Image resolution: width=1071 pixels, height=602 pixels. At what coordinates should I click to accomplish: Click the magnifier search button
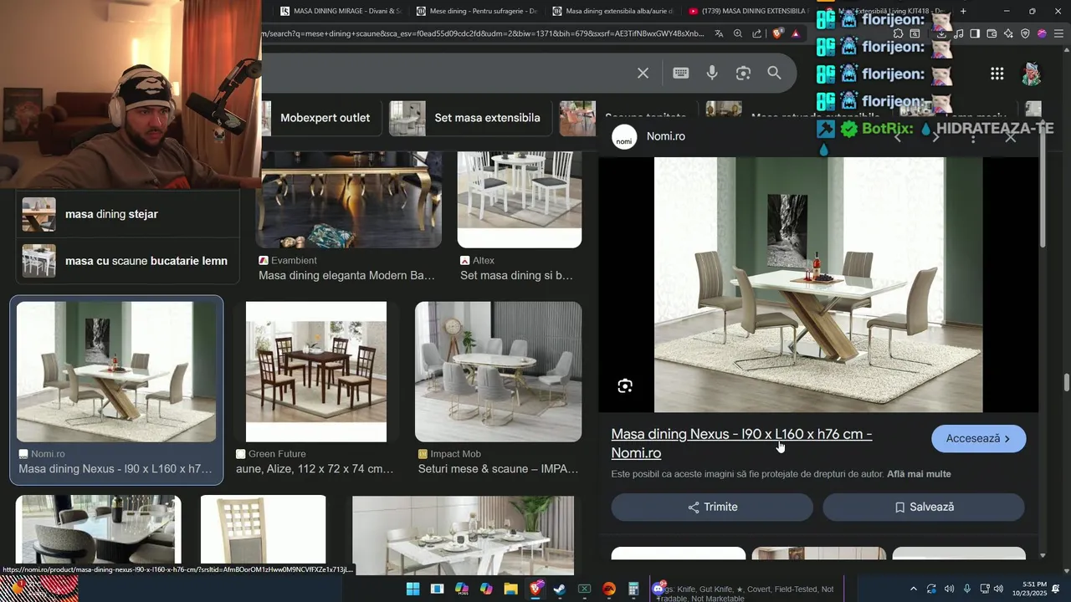point(775,74)
